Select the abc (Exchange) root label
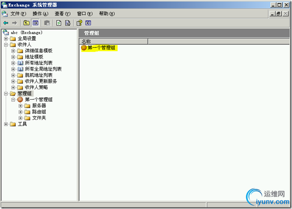Viewport: 292px width, 209px height. click(26, 33)
